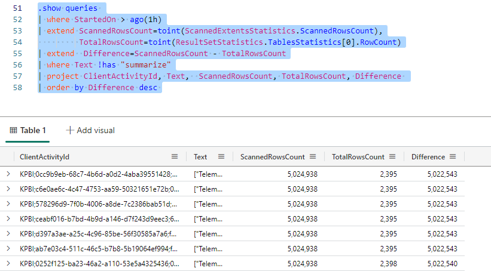Select cell KPBI;0cc9b9eb-68c7-4b6d-a0d2

click(99, 174)
